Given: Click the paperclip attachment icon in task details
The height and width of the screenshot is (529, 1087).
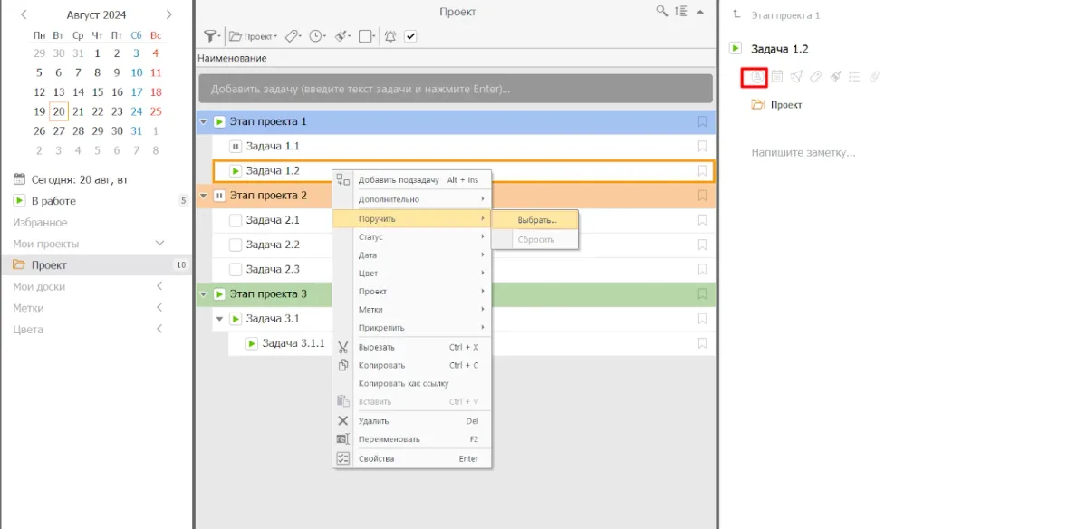Looking at the screenshot, I should 874,77.
